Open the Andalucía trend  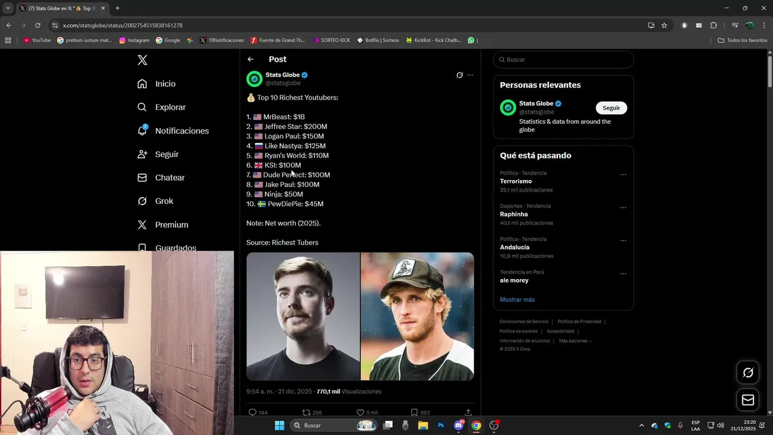515,247
